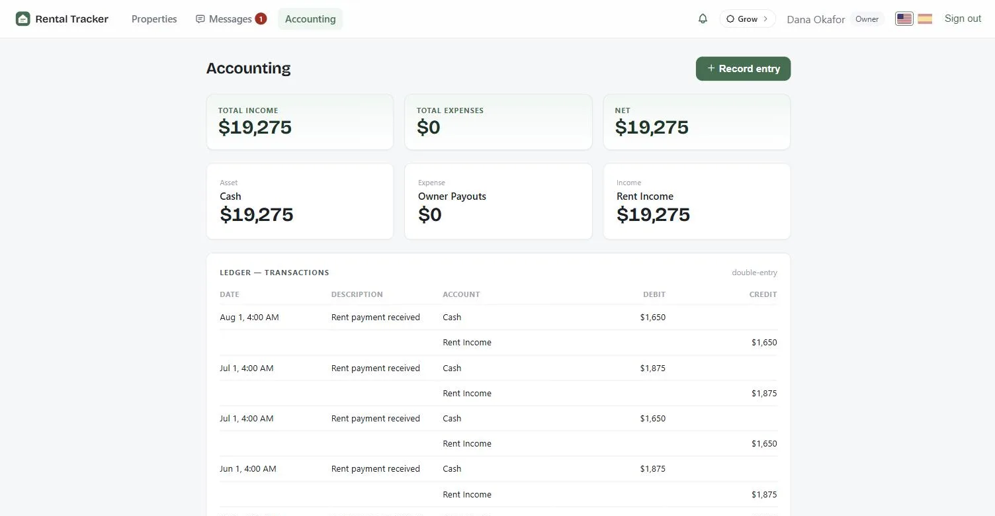Expand the Grow chevron arrow
The height and width of the screenshot is (516, 995).
(765, 19)
